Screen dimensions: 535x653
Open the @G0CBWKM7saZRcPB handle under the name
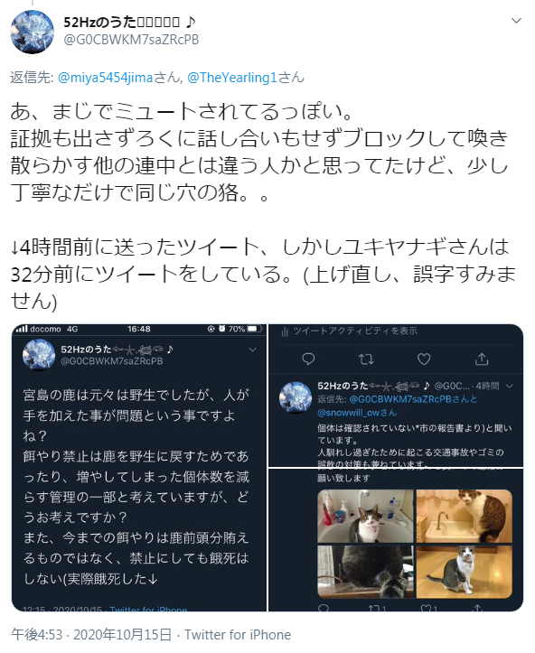(131, 40)
